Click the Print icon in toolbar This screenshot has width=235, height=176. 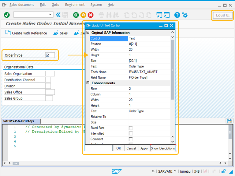[102, 15]
